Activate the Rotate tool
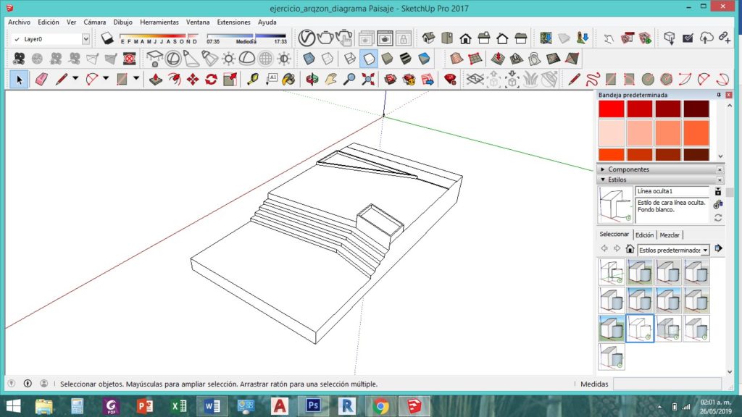This screenshot has height=417, width=742. (x=211, y=80)
